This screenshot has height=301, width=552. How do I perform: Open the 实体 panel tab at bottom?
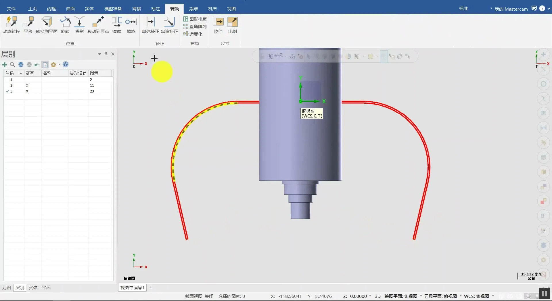33,288
